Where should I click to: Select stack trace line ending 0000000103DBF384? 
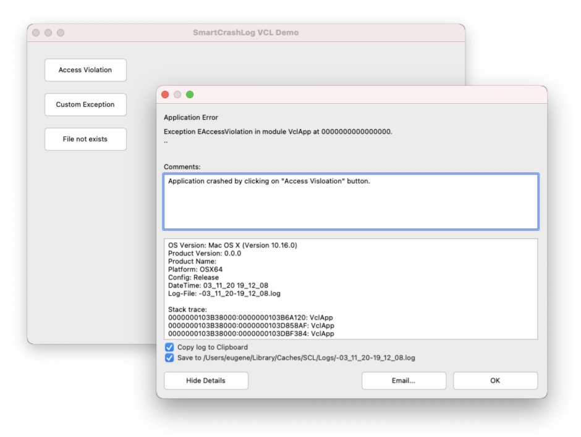coord(251,334)
